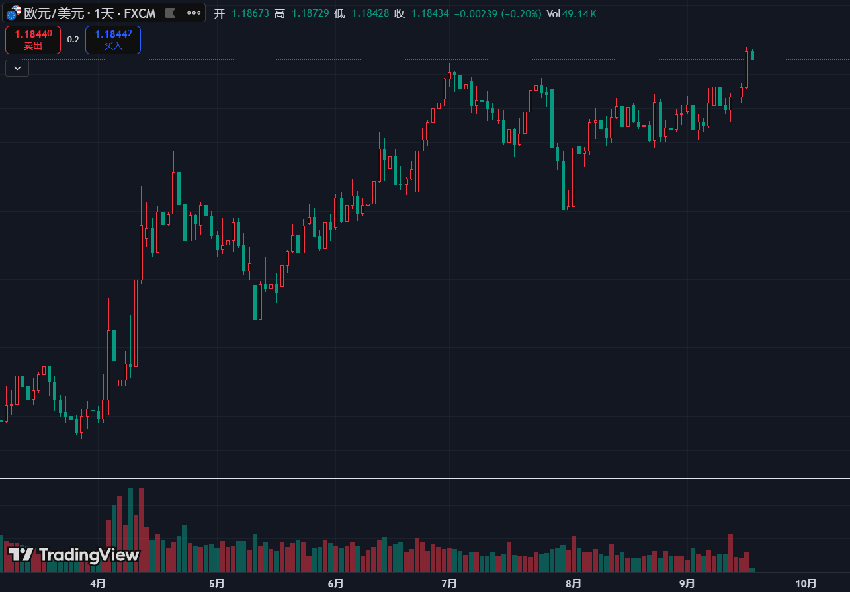Click the 5月 label on the time axis
The height and width of the screenshot is (592, 850).
[x=216, y=583]
